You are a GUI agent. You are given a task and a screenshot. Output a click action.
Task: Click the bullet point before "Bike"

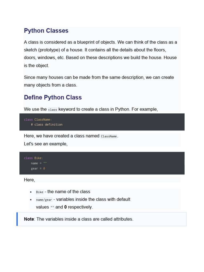tap(31, 192)
